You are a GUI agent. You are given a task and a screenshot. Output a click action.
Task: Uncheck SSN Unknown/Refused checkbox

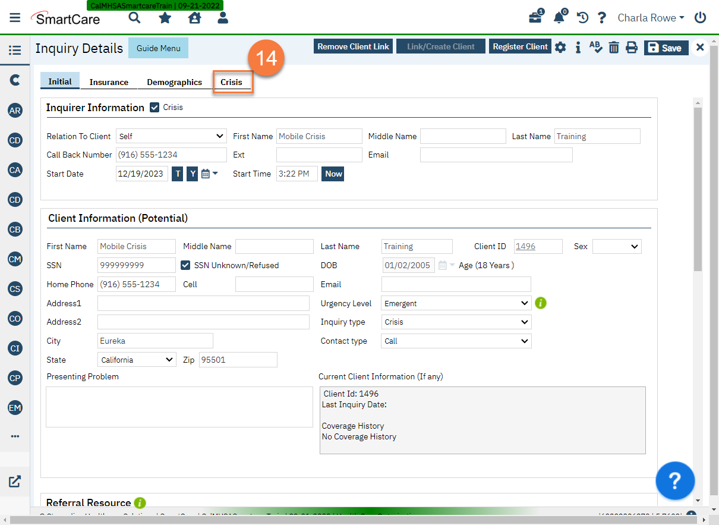coord(185,265)
